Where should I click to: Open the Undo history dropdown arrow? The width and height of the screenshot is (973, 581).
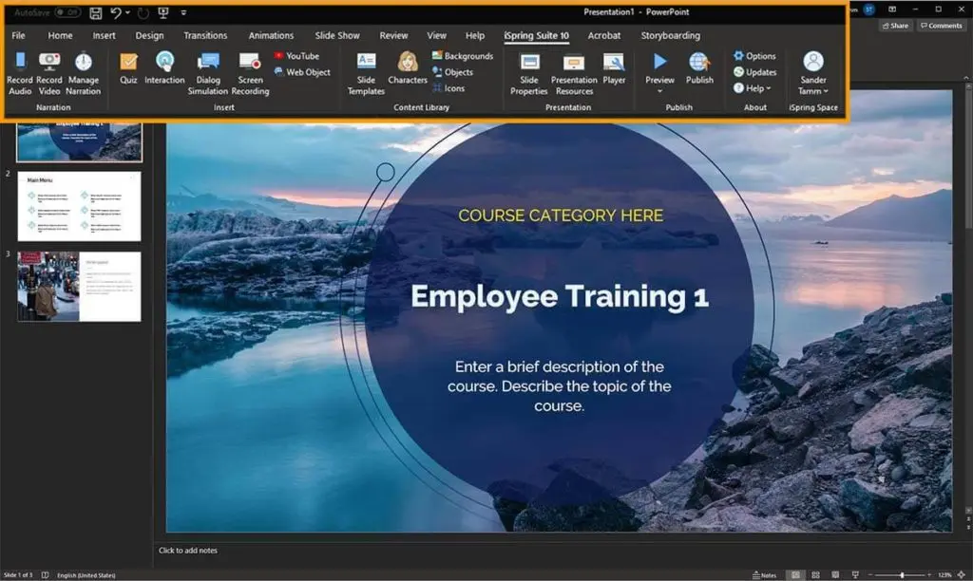(127, 12)
